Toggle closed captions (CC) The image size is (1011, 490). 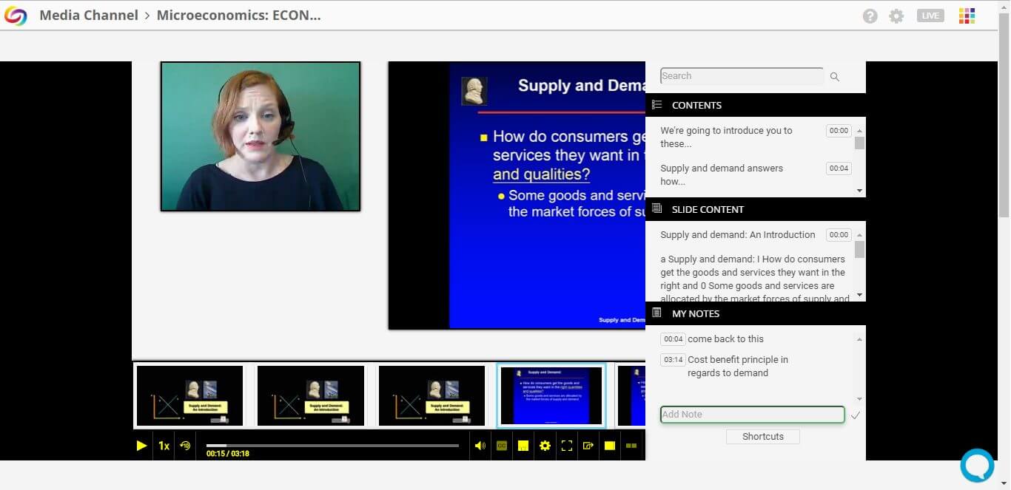tap(502, 446)
